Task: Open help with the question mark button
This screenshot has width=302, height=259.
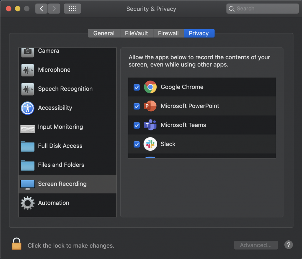Action: (288, 245)
